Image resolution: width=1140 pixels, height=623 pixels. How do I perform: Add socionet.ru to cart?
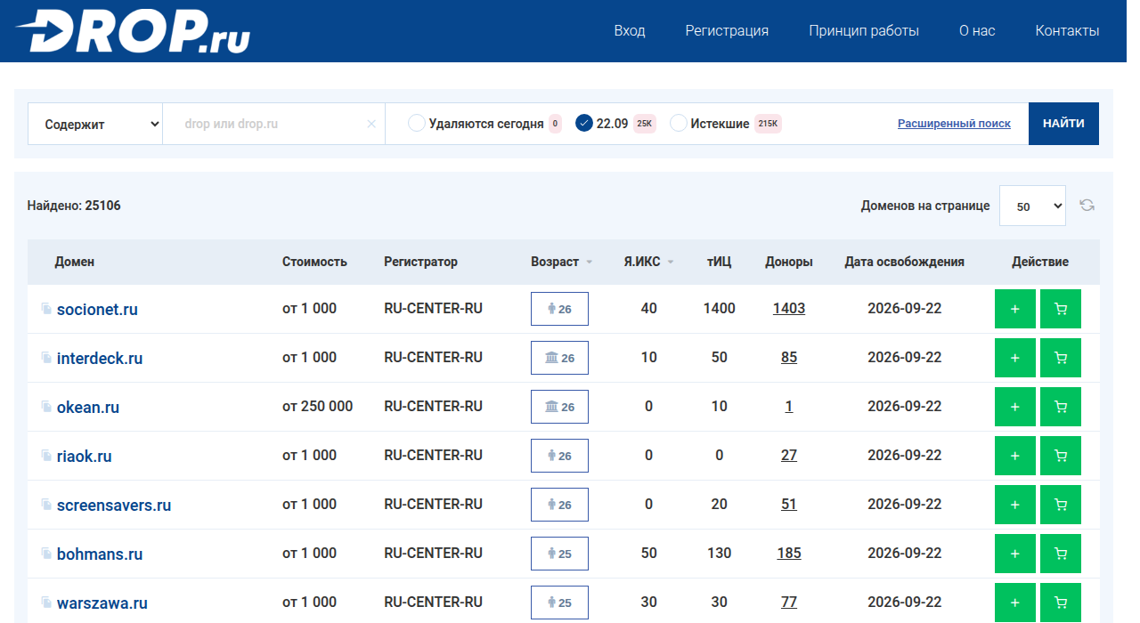click(x=1061, y=309)
